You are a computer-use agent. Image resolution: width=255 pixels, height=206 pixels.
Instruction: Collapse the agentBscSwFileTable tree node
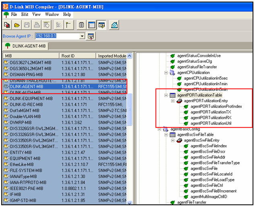tap(165, 135)
